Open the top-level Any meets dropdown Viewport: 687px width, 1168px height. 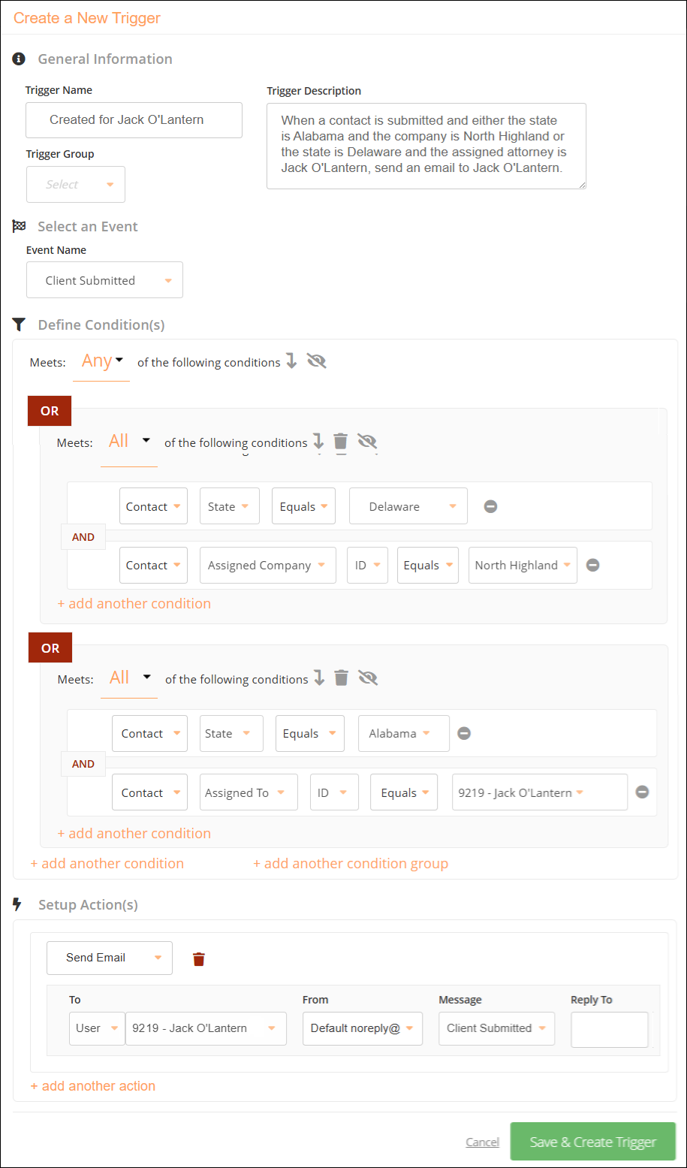point(101,361)
